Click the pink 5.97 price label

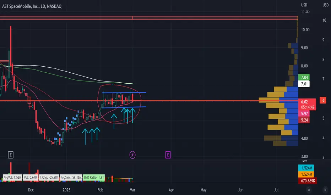tap(304, 113)
